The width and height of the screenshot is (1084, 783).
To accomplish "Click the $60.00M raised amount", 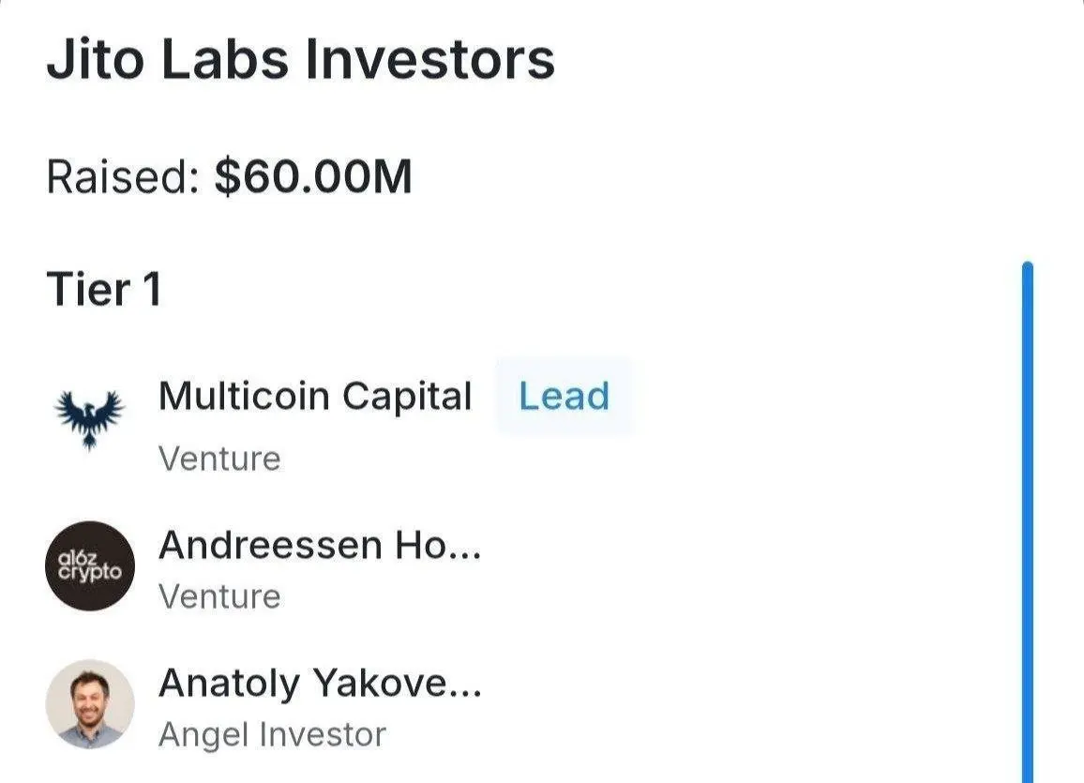I will coord(313,176).
